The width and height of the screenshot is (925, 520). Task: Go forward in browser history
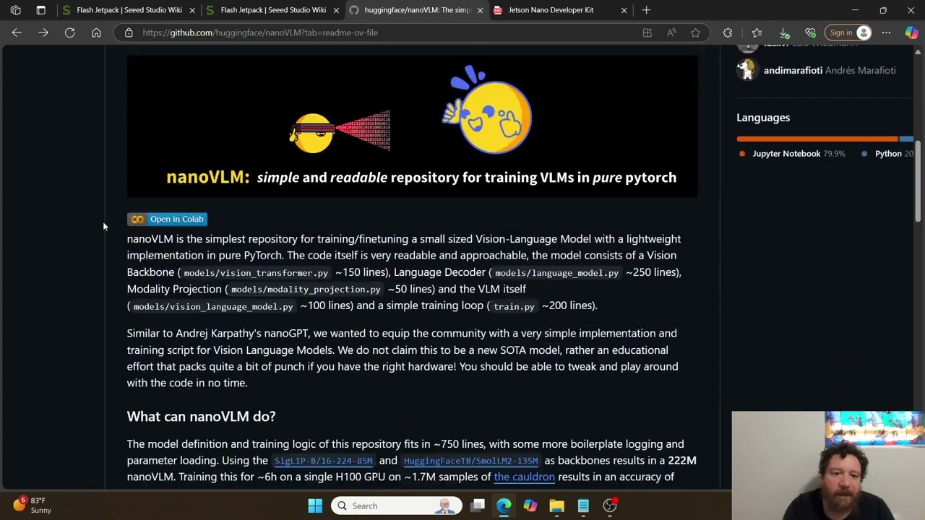click(43, 32)
